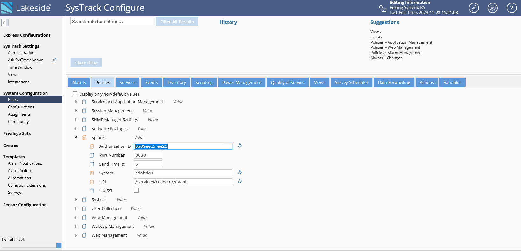Select the Power Management tab

point(242,82)
